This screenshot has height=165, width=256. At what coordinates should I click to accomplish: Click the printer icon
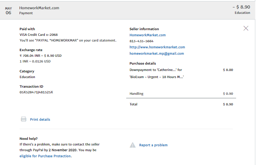tap(23, 119)
